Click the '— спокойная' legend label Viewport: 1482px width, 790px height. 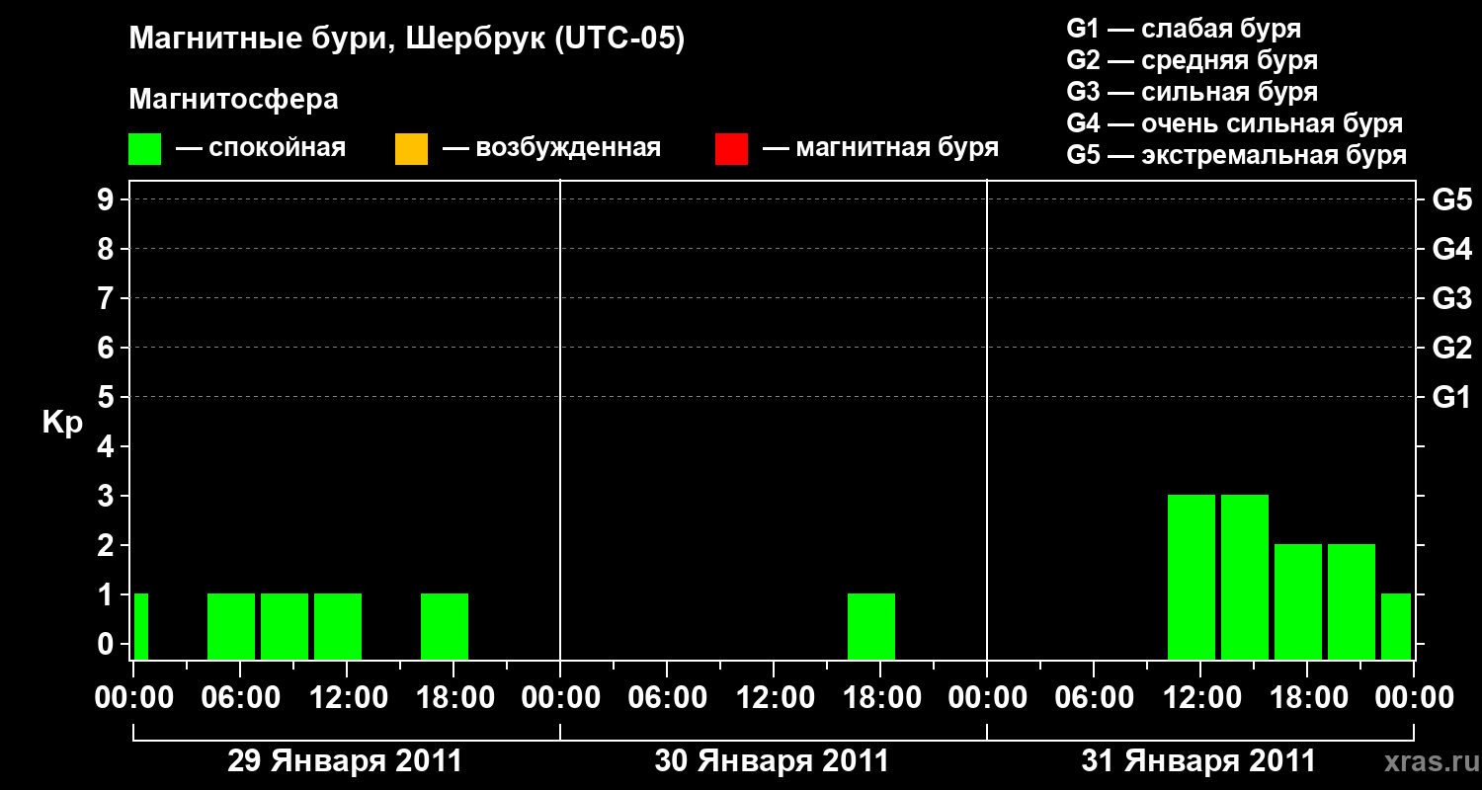(261, 148)
